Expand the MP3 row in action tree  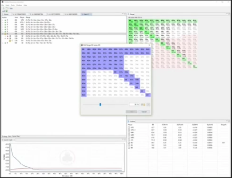[x=3, y=29]
